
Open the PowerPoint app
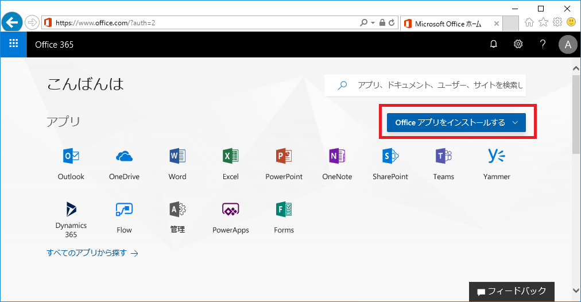[x=284, y=164]
